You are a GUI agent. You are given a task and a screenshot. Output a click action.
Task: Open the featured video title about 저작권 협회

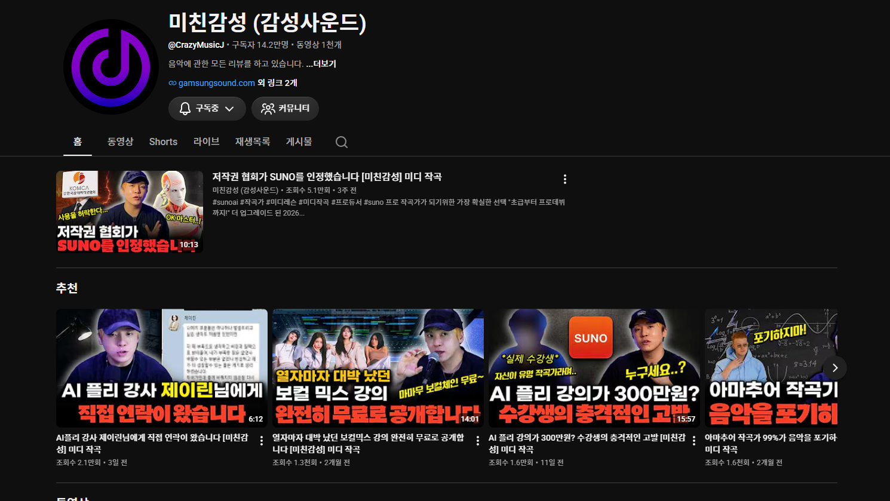pyautogui.click(x=327, y=177)
